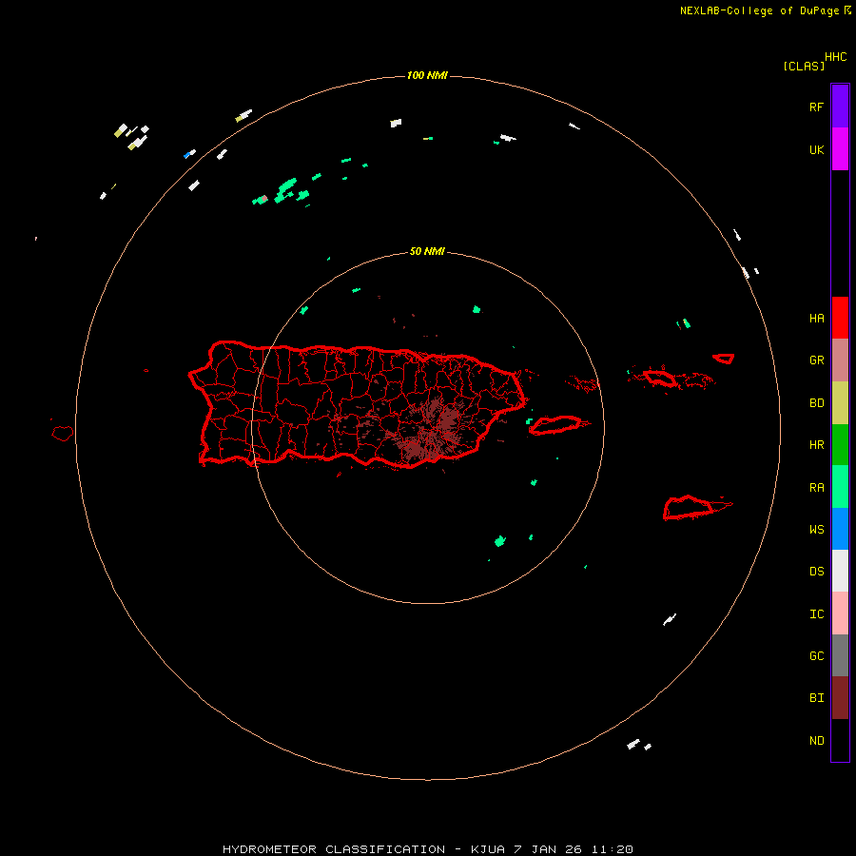Screen dimensions: 856x856
Task: Click the 100 NMI range ring label
Action: pos(427,75)
